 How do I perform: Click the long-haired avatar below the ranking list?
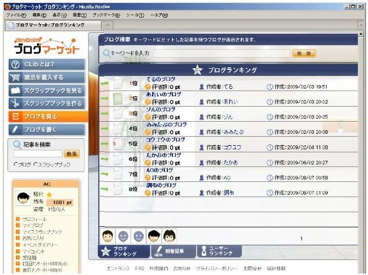click(x=169, y=236)
